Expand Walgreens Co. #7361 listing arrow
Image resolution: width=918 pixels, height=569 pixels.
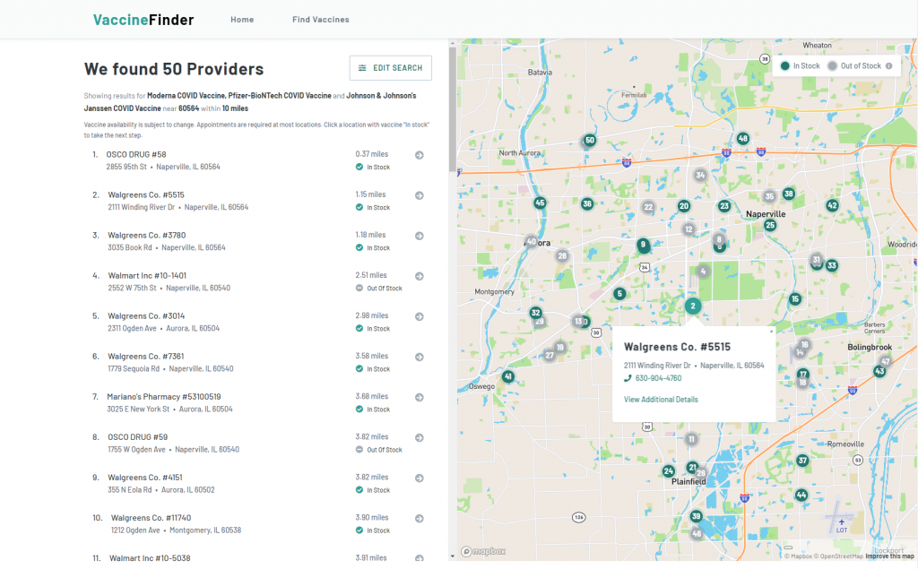[x=419, y=357]
